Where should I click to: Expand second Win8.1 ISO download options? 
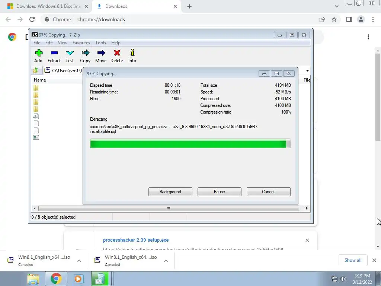click(166, 260)
